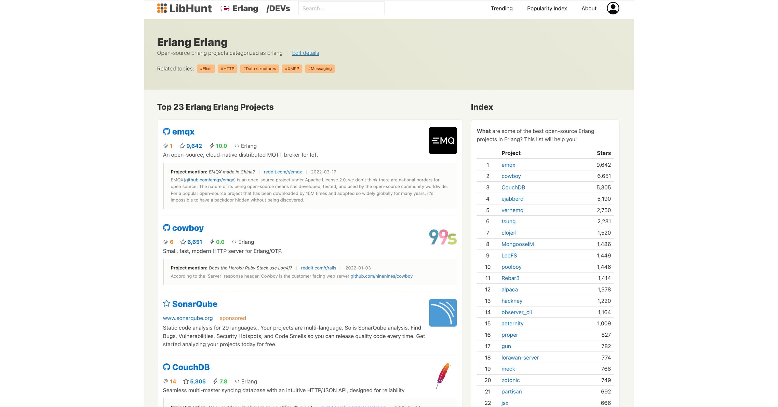778x407 pixels.
Task: Open ejabberd from the Index table
Action: pos(512,198)
